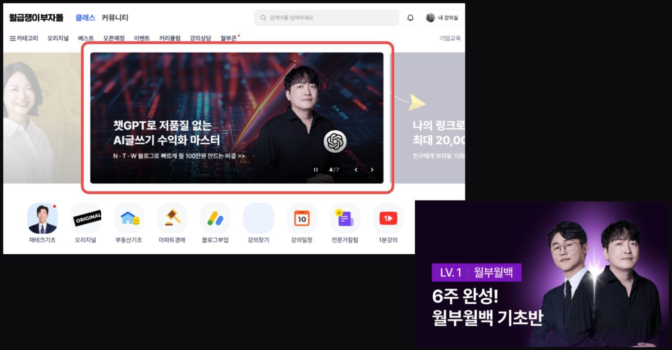Open the 블로그부업 icon
The width and height of the screenshot is (672, 350).
tap(215, 218)
